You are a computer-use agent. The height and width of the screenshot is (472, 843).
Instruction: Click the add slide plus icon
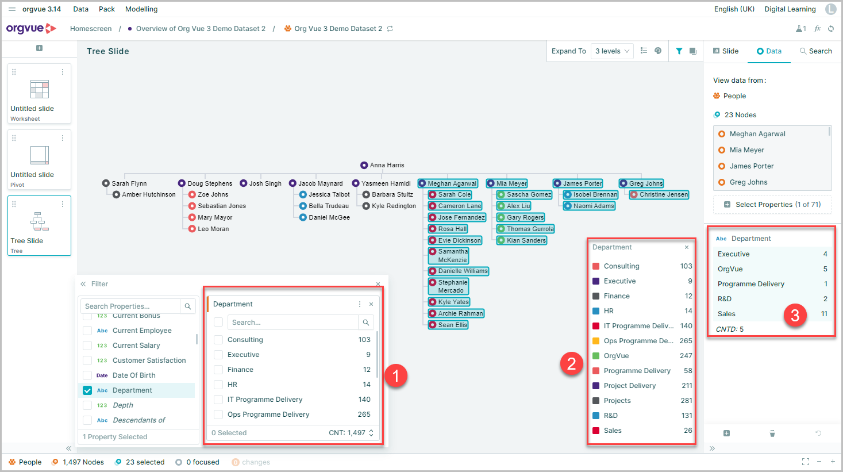point(39,48)
